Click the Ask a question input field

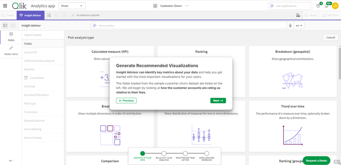[190, 26]
